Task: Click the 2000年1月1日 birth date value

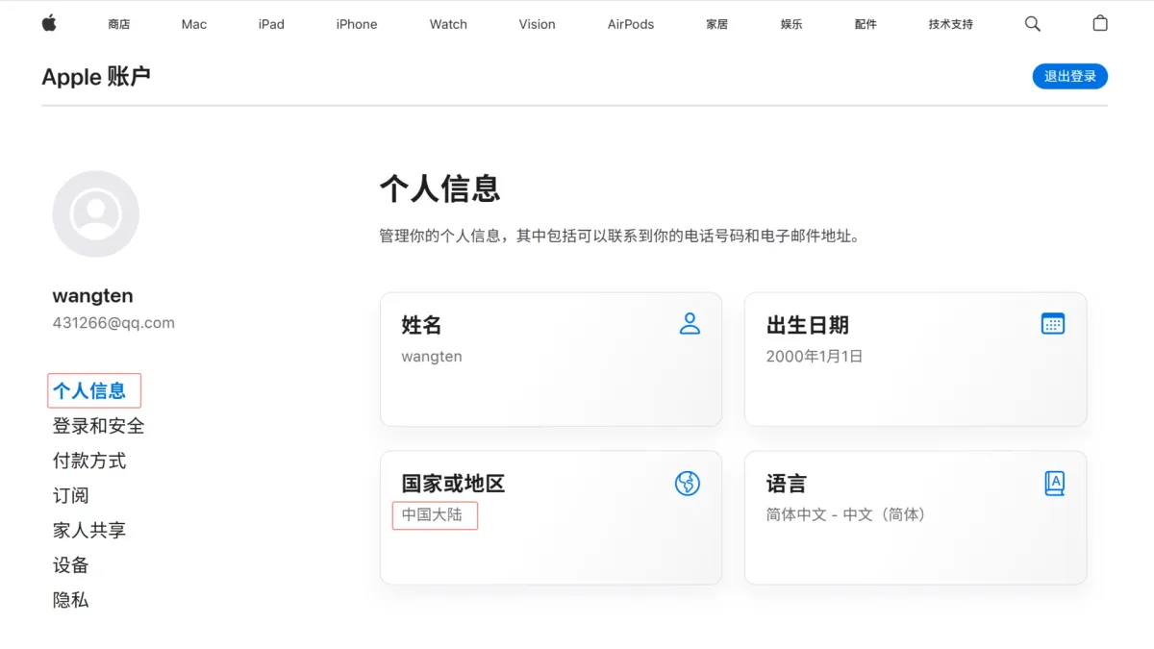Action: coord(815,356)
